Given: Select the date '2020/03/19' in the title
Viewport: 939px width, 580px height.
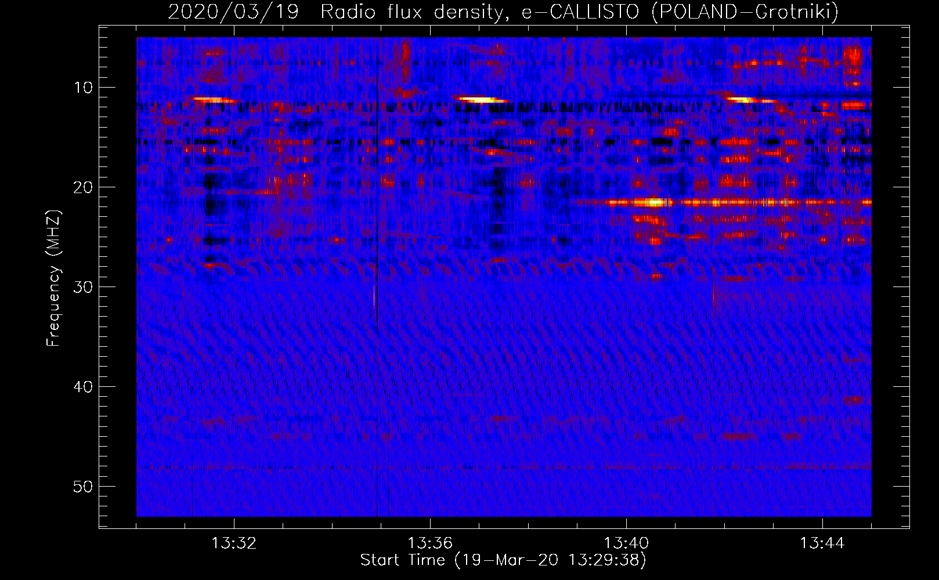Looking at the screenshot, I should pyautogui.click(x=233, y=12).
